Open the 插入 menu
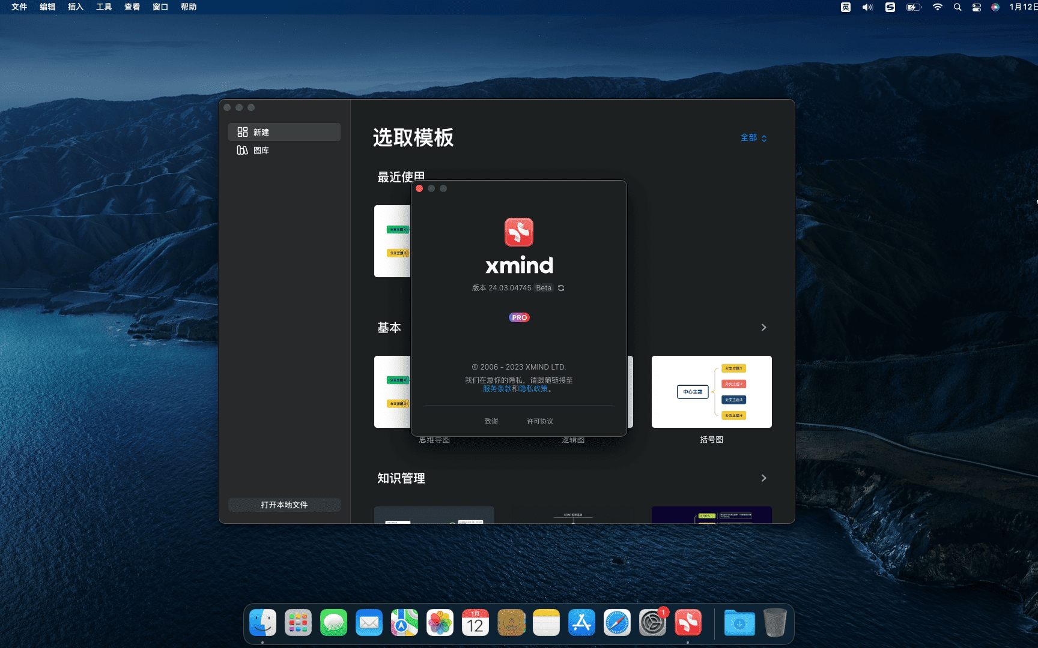This screenshot has height=648, width=1038. (x=76, y=7)
